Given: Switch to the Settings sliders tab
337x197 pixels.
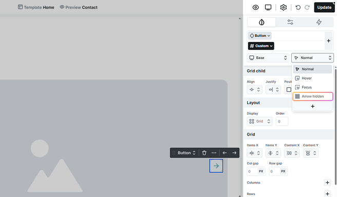Looking at the screenshot, I should [x=290, y=22].
